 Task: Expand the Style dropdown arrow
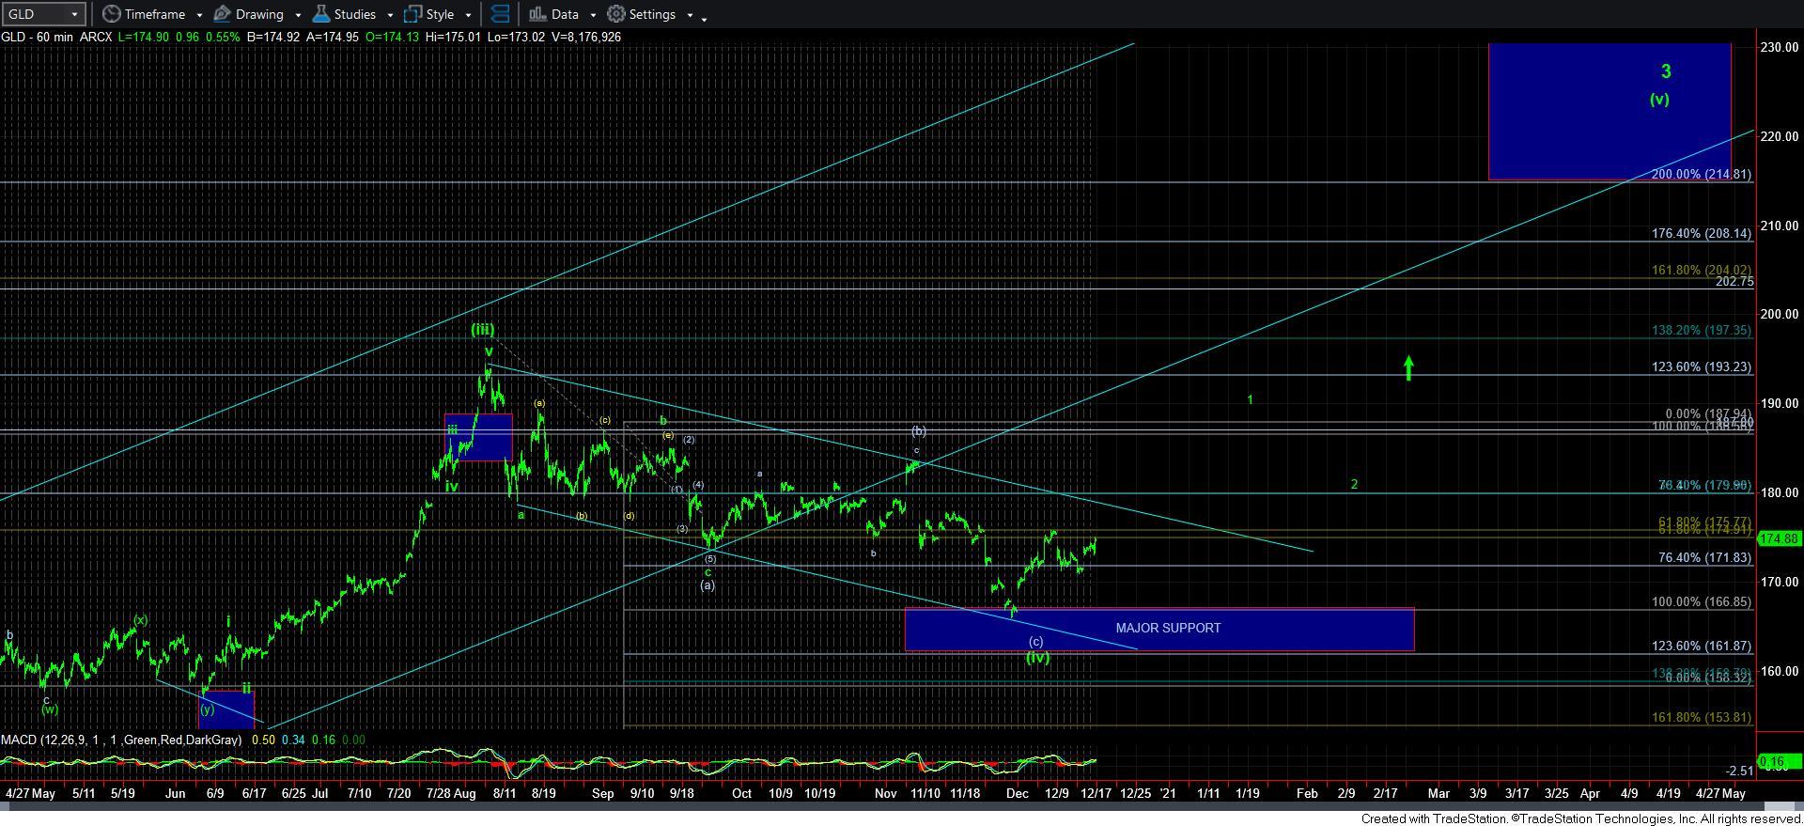click(468, 15)
